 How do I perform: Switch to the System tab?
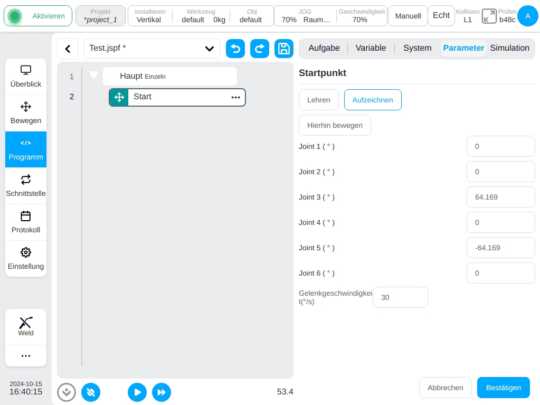click(418, 48)
